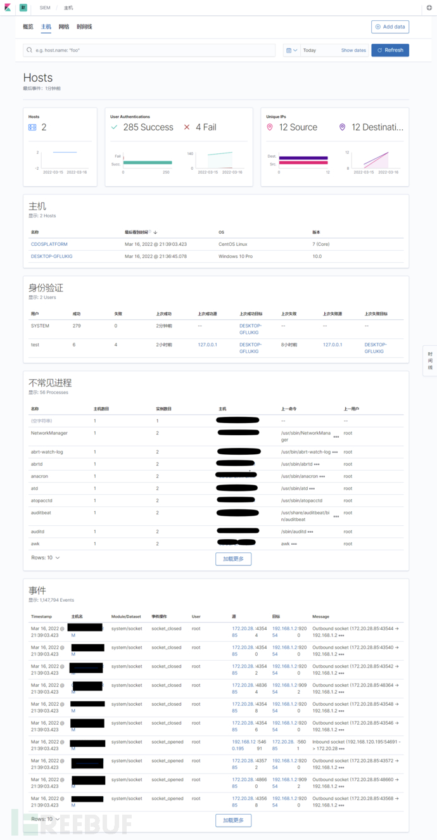Open the Kibana logo home icon
Image resolution: width=437 pixels, height=840 pixels.
(x=6, y=8)
